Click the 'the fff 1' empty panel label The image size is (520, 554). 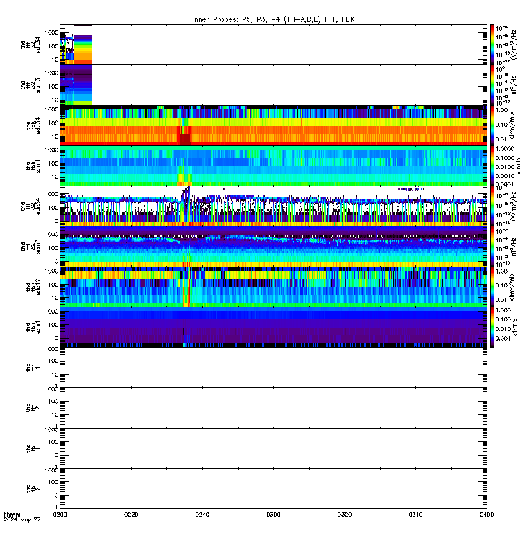pyautogui.click(x=33, y=368)
